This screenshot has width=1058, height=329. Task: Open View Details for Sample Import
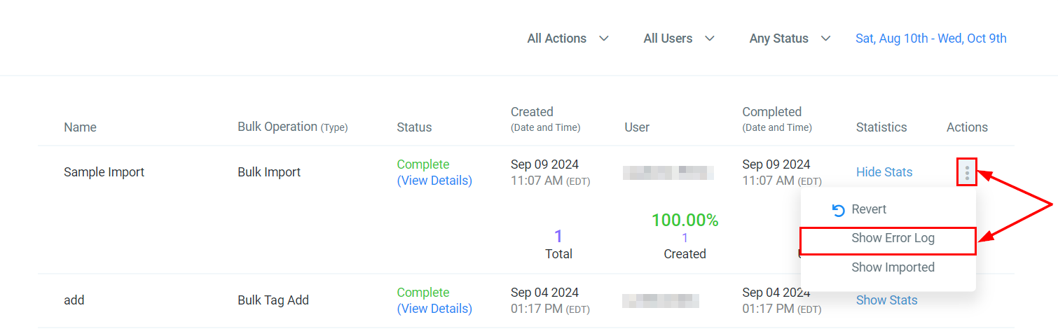point(434,181)
